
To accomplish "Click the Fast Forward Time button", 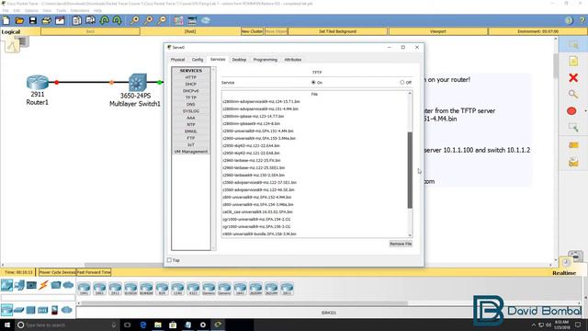I will pyautogui.click(x=94, y=272).
